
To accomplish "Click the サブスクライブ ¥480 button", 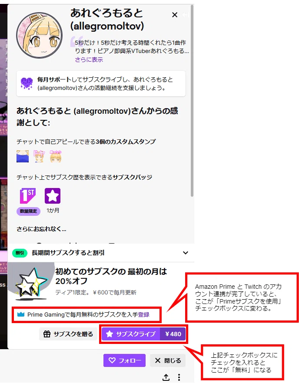I will click(x=143, y=334).
